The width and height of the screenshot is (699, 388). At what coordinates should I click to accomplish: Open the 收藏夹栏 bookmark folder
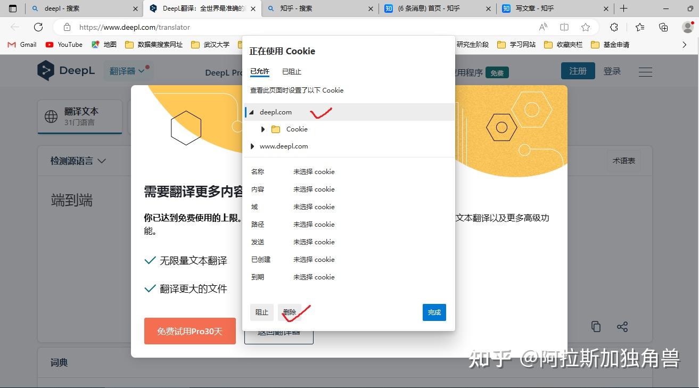pyautogui.click(x=563, y=45)
